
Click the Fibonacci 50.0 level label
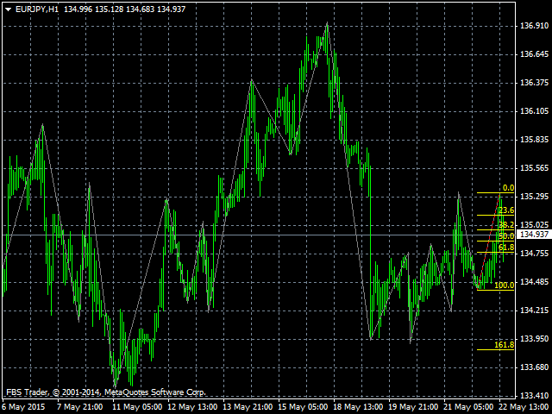506,236
